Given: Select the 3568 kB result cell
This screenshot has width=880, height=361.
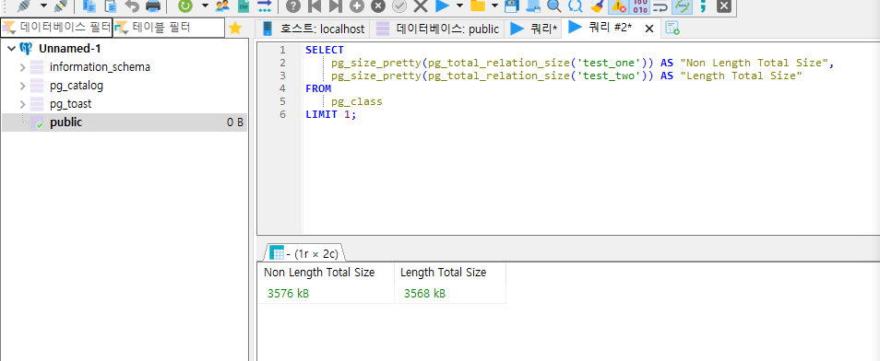Looking at the screenshot, I should pos(450,293).
